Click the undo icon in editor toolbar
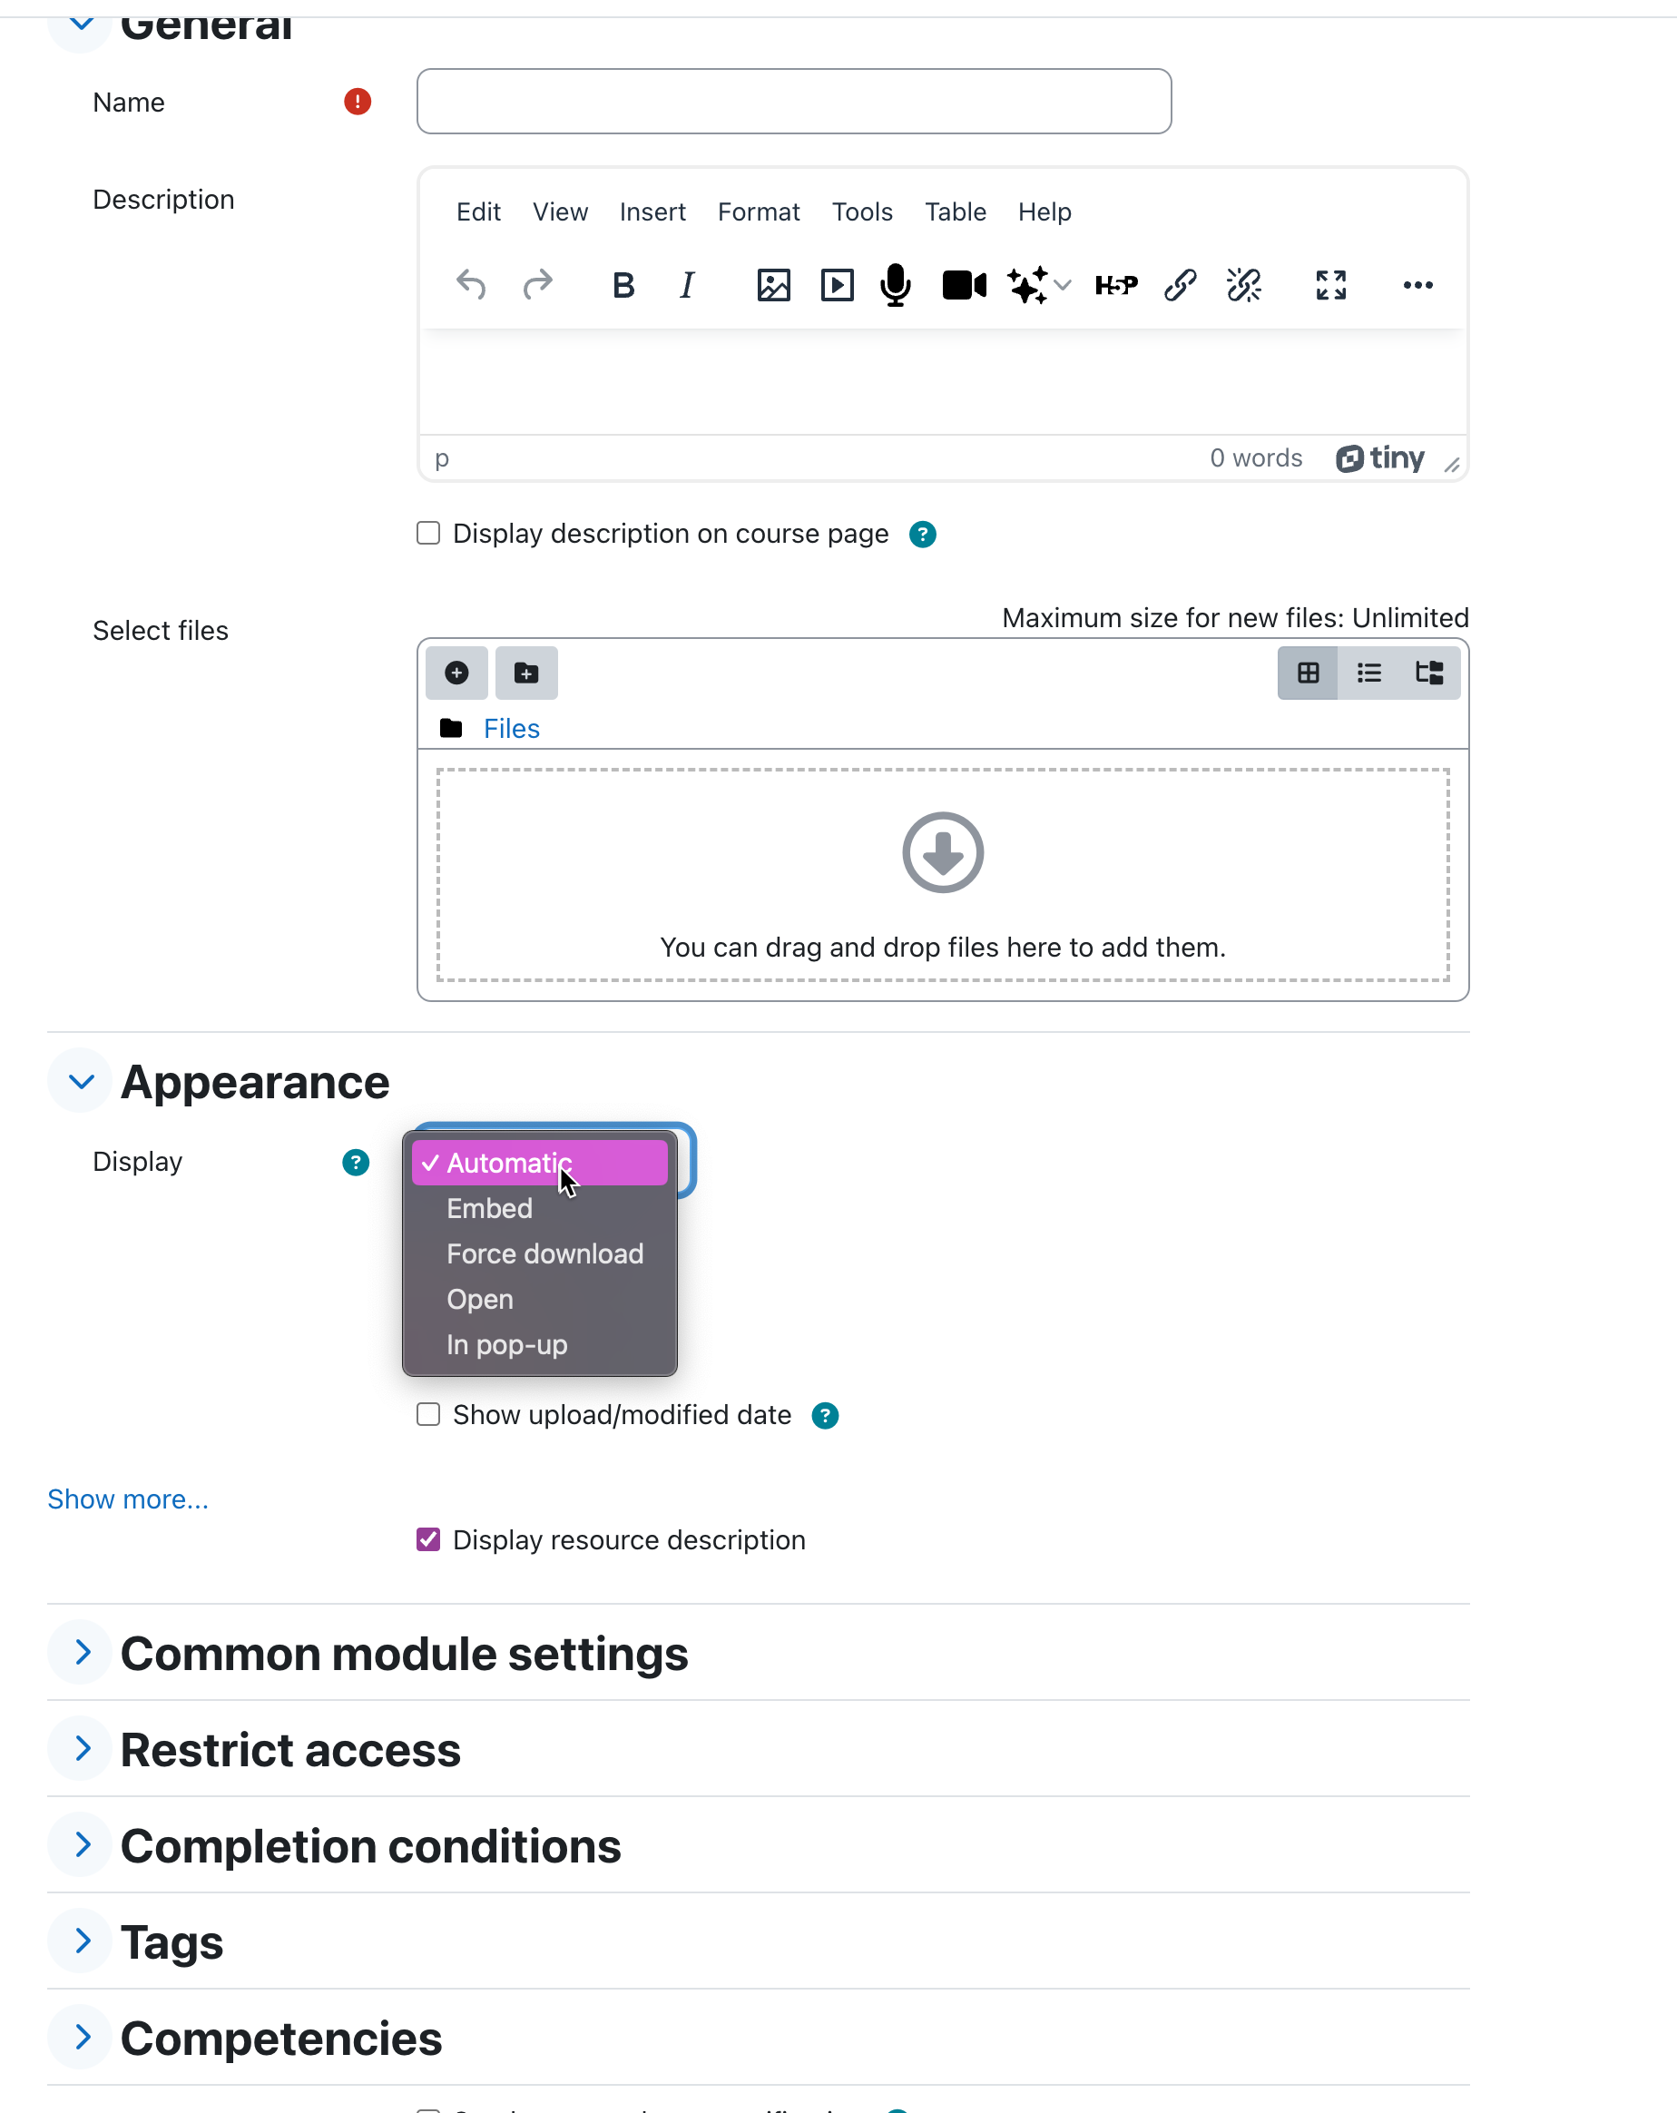This screenshot has height=2113, width=1677. pos(472,285)
